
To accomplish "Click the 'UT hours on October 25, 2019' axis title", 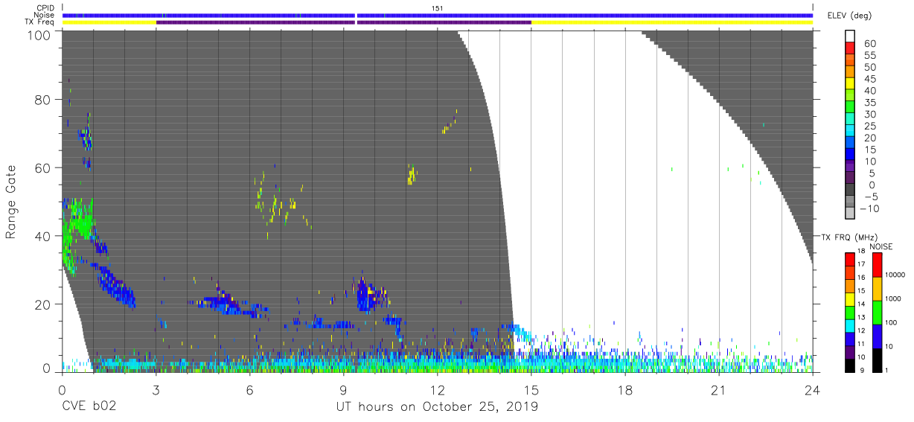I will 437,406.
